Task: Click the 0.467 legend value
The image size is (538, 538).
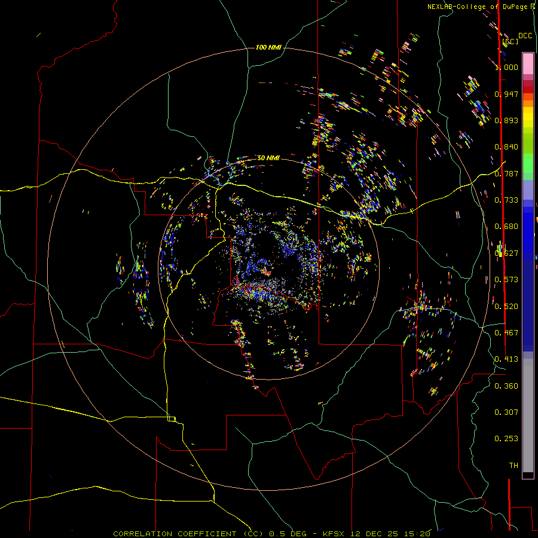Action: 506,333
